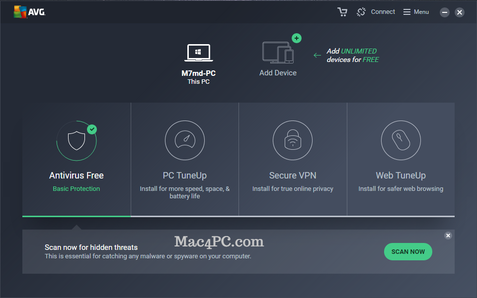
Task: Open the Web TuneUp mouse icon
Action: coord(401,140)
